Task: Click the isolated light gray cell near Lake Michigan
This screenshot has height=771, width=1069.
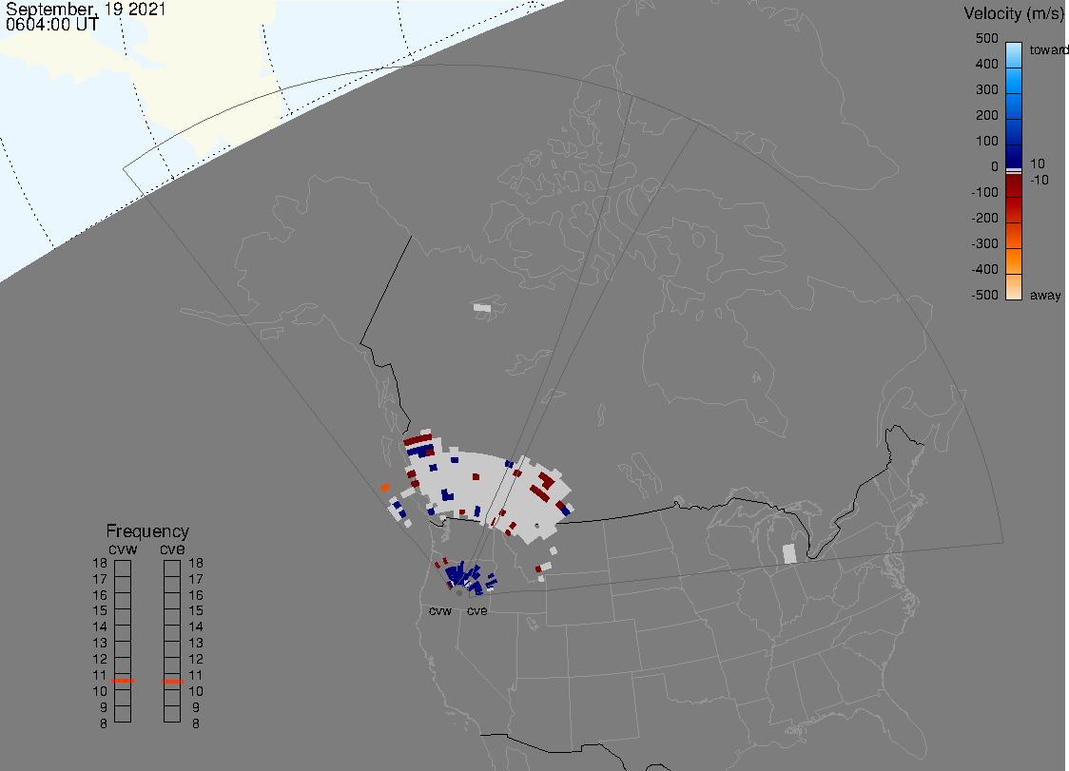Action: (787, 553)
